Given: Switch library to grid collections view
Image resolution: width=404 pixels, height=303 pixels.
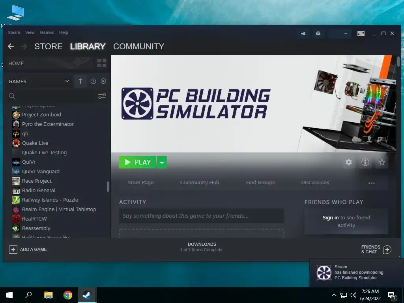Looking at the screenshot, I should pos(101,63).
